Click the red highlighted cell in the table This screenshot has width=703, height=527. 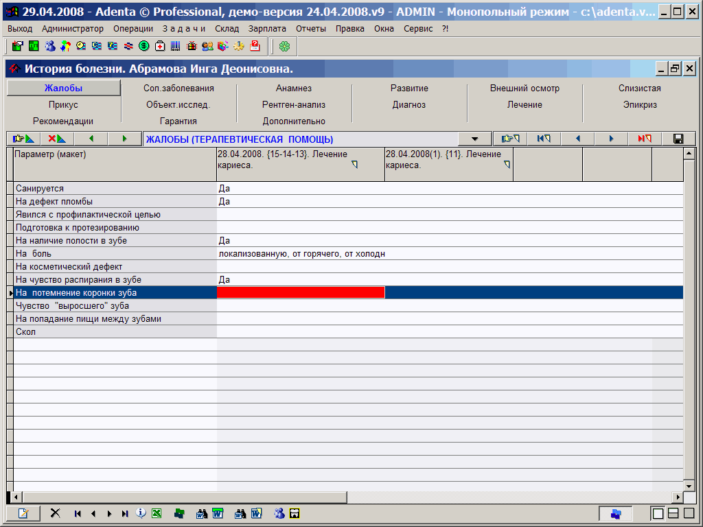click(300, 293)
